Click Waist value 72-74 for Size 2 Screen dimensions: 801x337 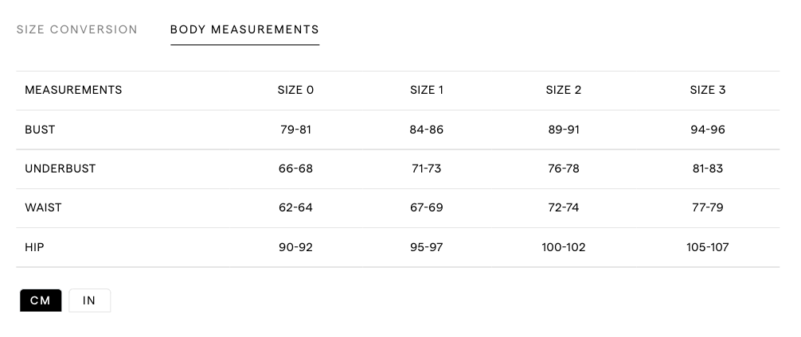click(x=564, y=207)
